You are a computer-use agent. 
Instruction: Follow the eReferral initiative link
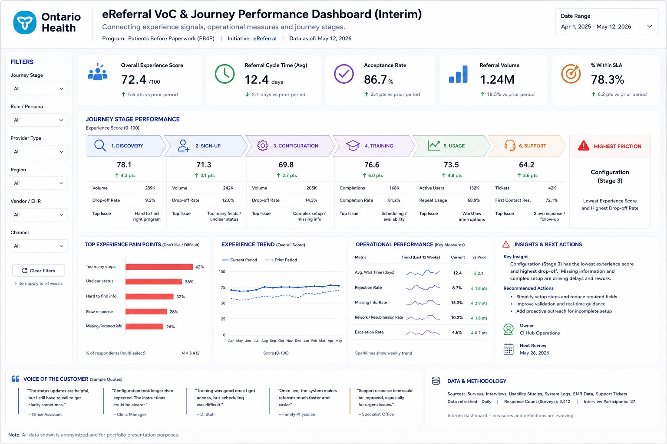click(x=265, y=38)
